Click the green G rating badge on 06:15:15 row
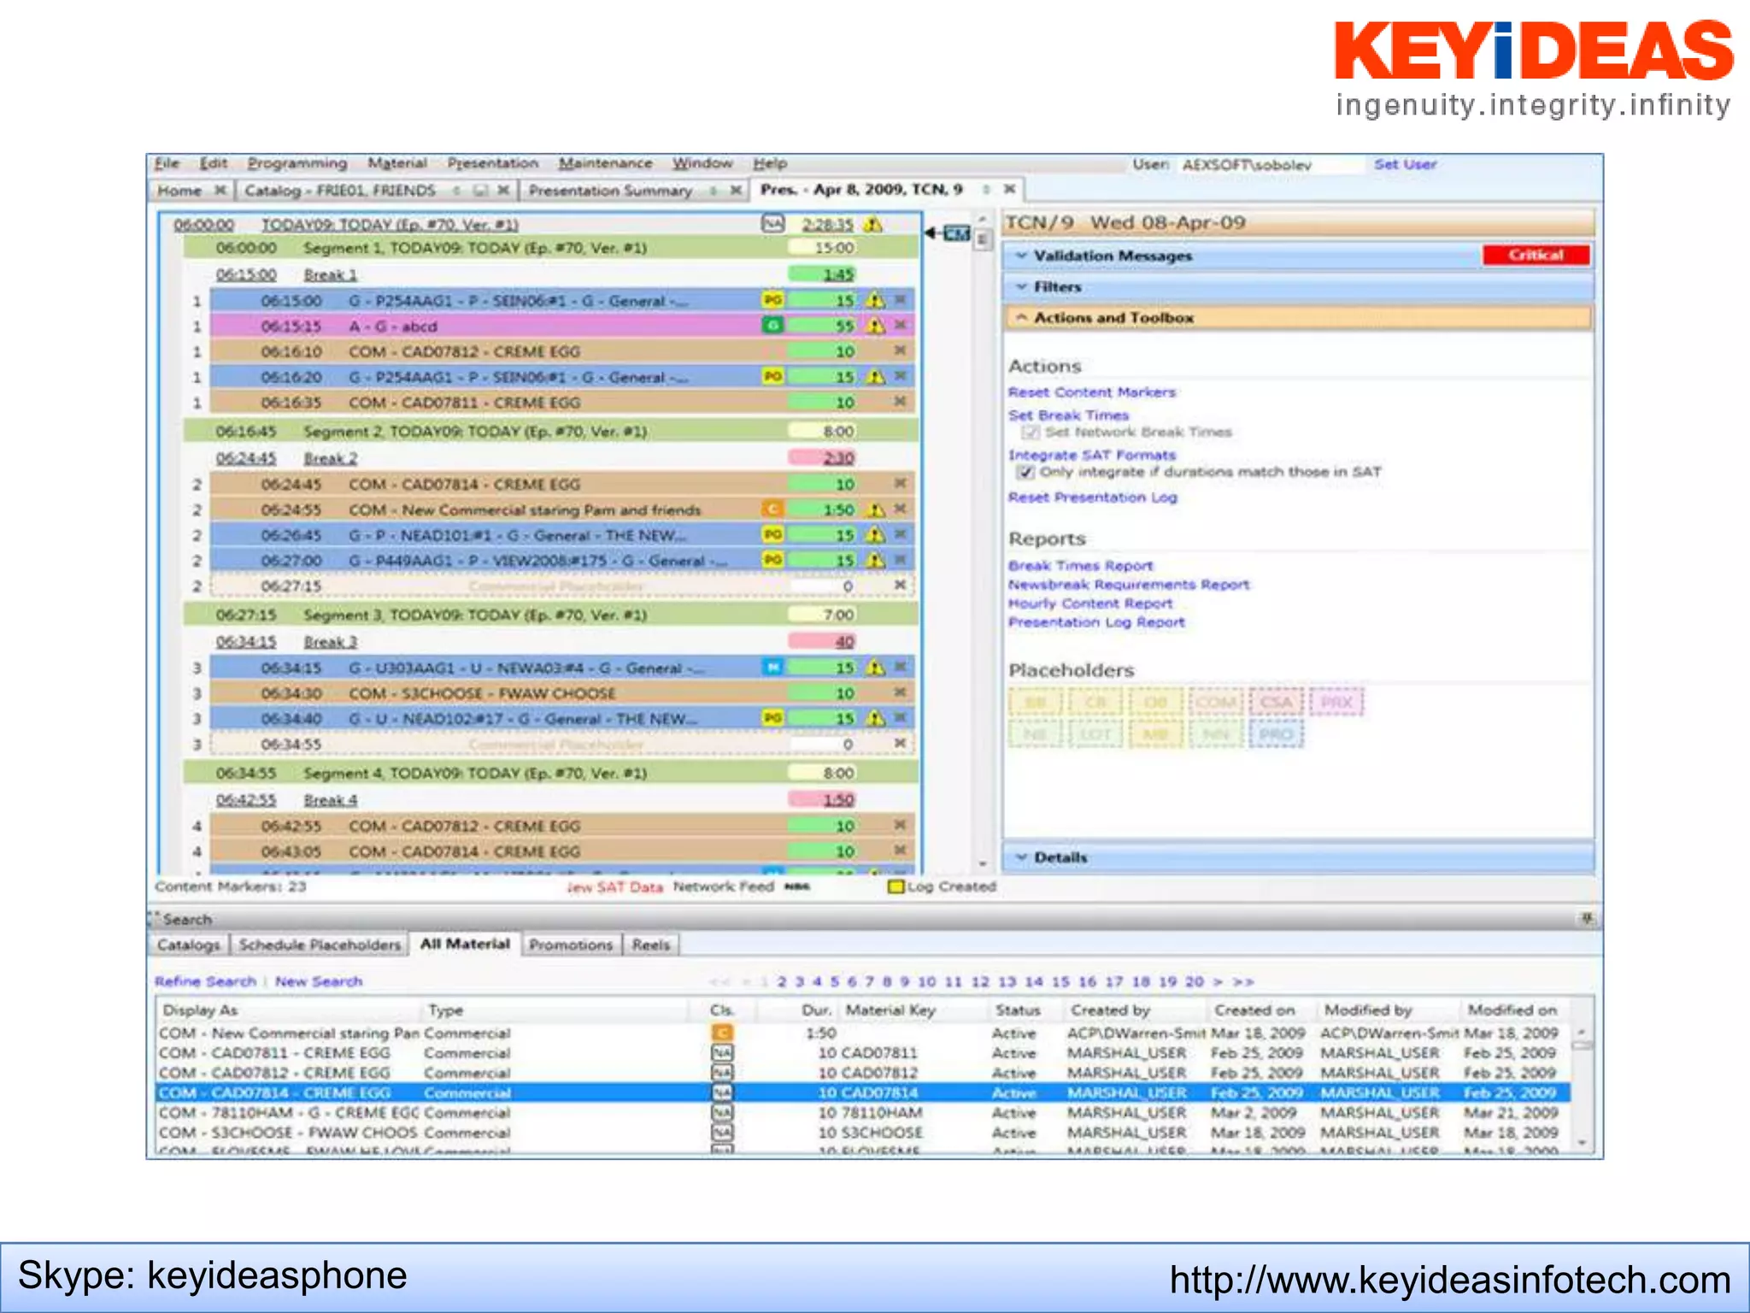 click(x=772, y=326)
